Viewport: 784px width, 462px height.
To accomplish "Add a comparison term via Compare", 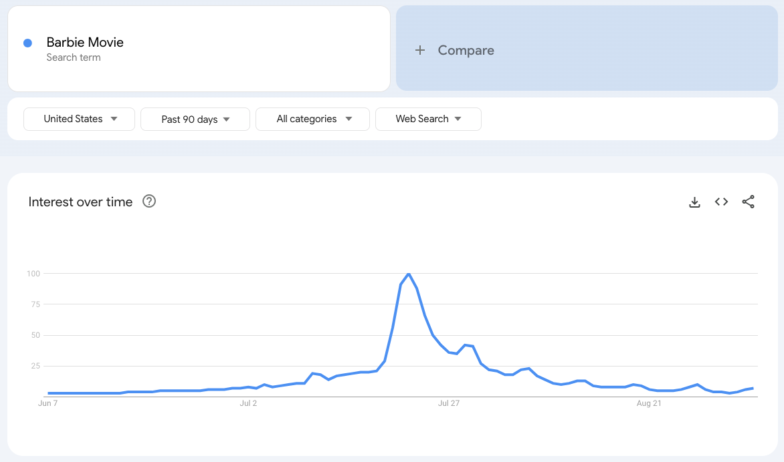I will tap(587, 48).
